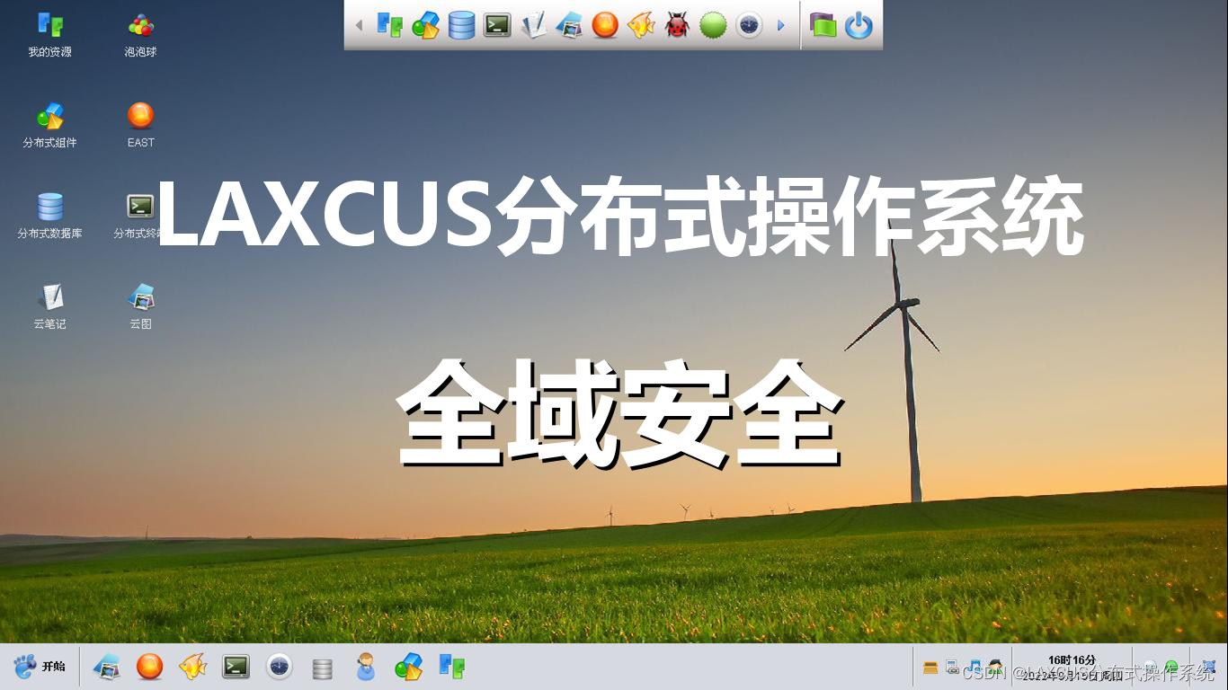Open the goldfish icon in top dock
Image resolution: width=1228 pixels, height=690 pixels.
(641, 25)
